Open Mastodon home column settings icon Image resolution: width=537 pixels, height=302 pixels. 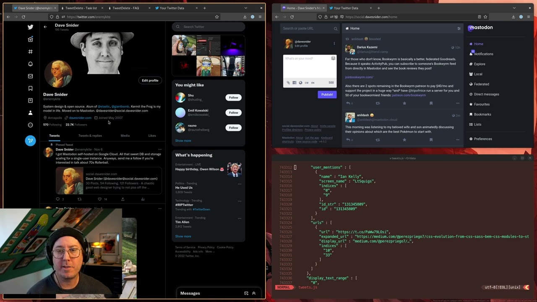[459, 29]
